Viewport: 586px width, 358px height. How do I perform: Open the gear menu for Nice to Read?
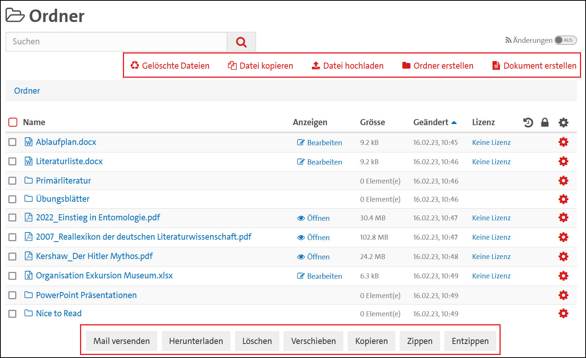[563, 313]
